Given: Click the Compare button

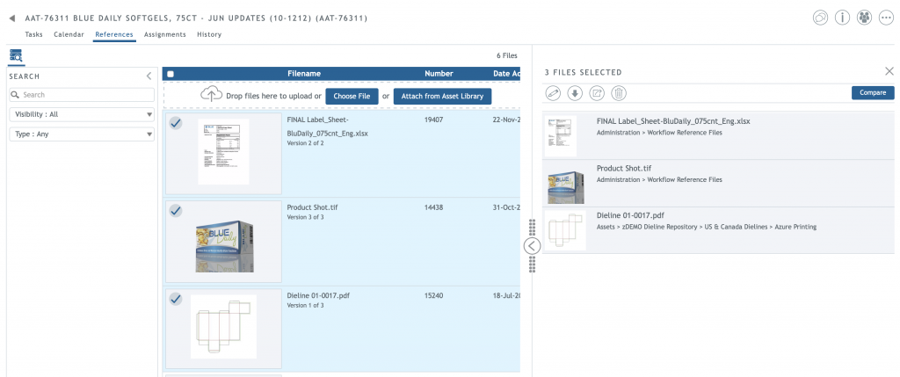Looking at the screenshot, I should tap(873, 92).
